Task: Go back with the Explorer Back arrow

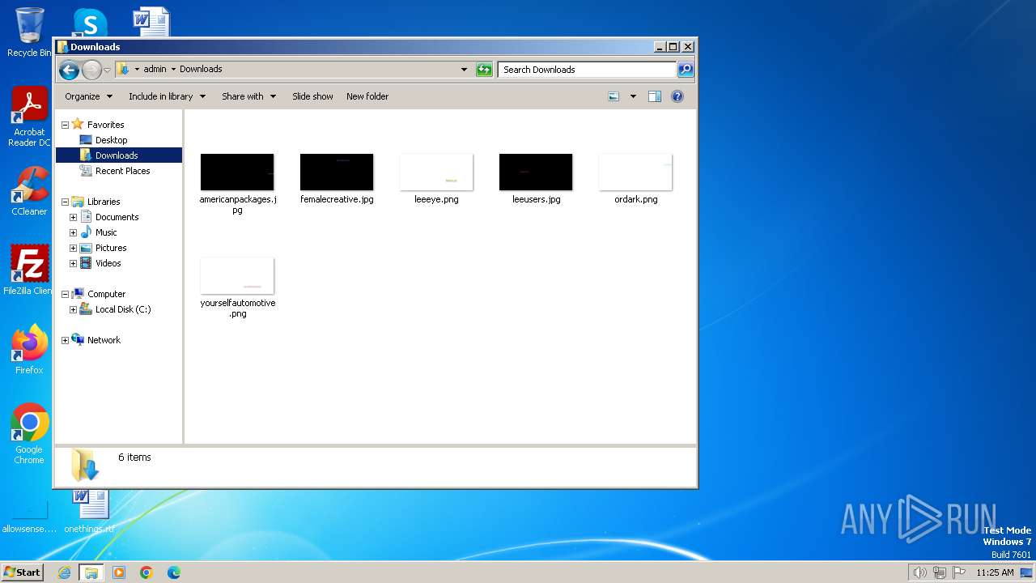Action: coord(70,70)
